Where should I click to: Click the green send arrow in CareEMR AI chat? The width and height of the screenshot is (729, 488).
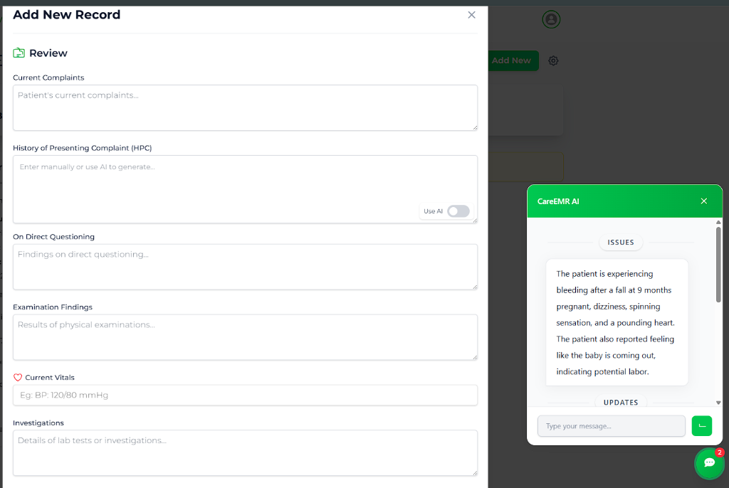(x=701, y=425)
